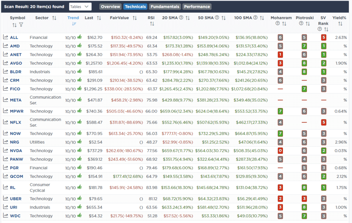Click the 2.96% yield for NRG

pos(341,142)
